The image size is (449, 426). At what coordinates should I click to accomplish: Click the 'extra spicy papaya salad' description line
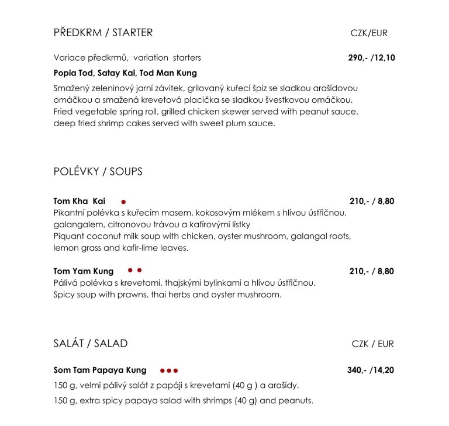[x=183, y=401]
